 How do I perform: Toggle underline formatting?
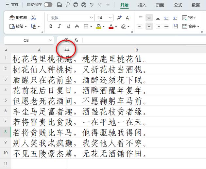(68, 26)
